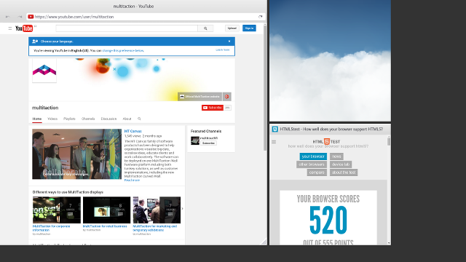The width and height of the screenshot is (466, 262).
Task: Switch to the Playlists tab
Action: [69, 119]
